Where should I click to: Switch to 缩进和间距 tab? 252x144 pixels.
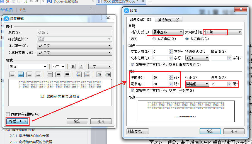(x=140, y=19)
